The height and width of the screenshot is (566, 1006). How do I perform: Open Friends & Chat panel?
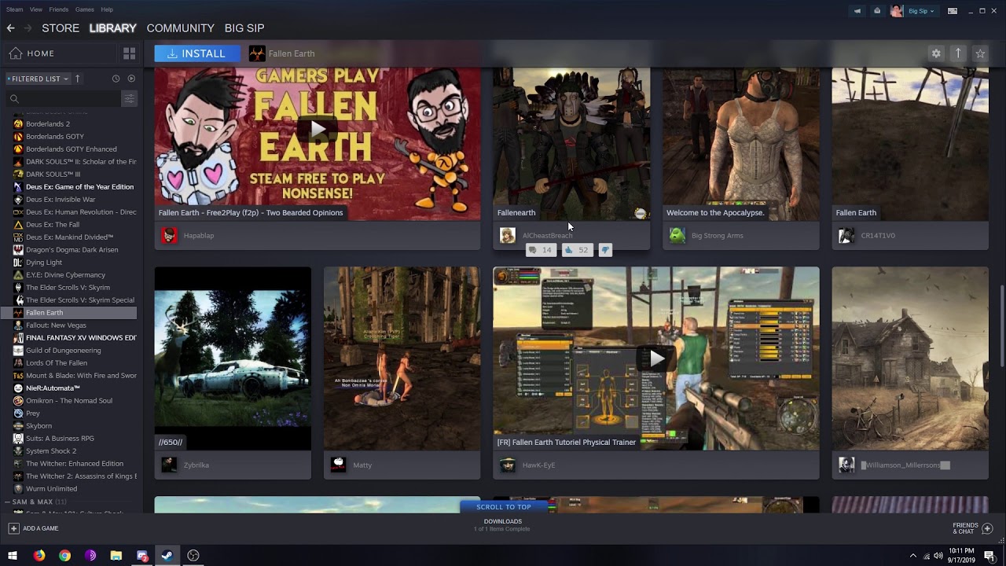click(973, 528)
